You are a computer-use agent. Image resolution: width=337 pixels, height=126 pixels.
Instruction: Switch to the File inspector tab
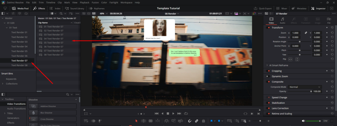click(x=329, y=21)
